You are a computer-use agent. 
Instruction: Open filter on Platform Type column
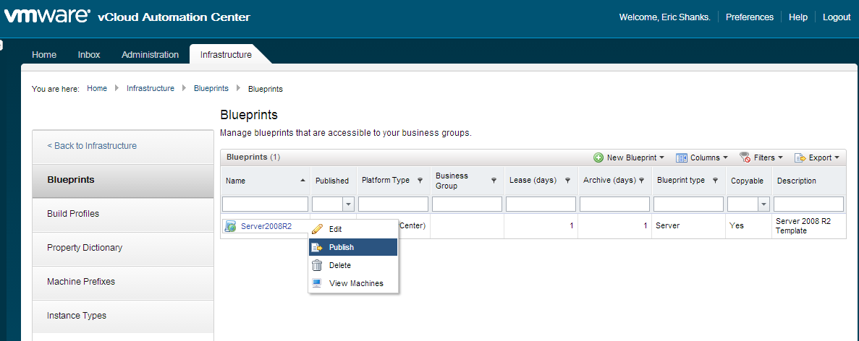(420, 181)
